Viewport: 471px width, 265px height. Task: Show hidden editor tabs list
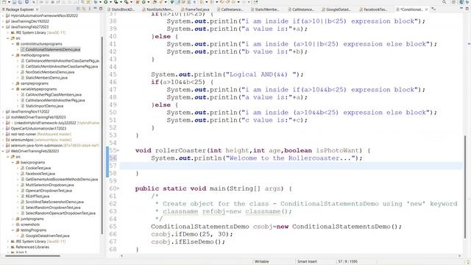coord(433,10)
